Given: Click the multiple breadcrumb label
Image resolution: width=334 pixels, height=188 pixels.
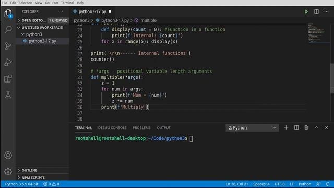Looking at the screenshot, I should [x=148, y=20].
